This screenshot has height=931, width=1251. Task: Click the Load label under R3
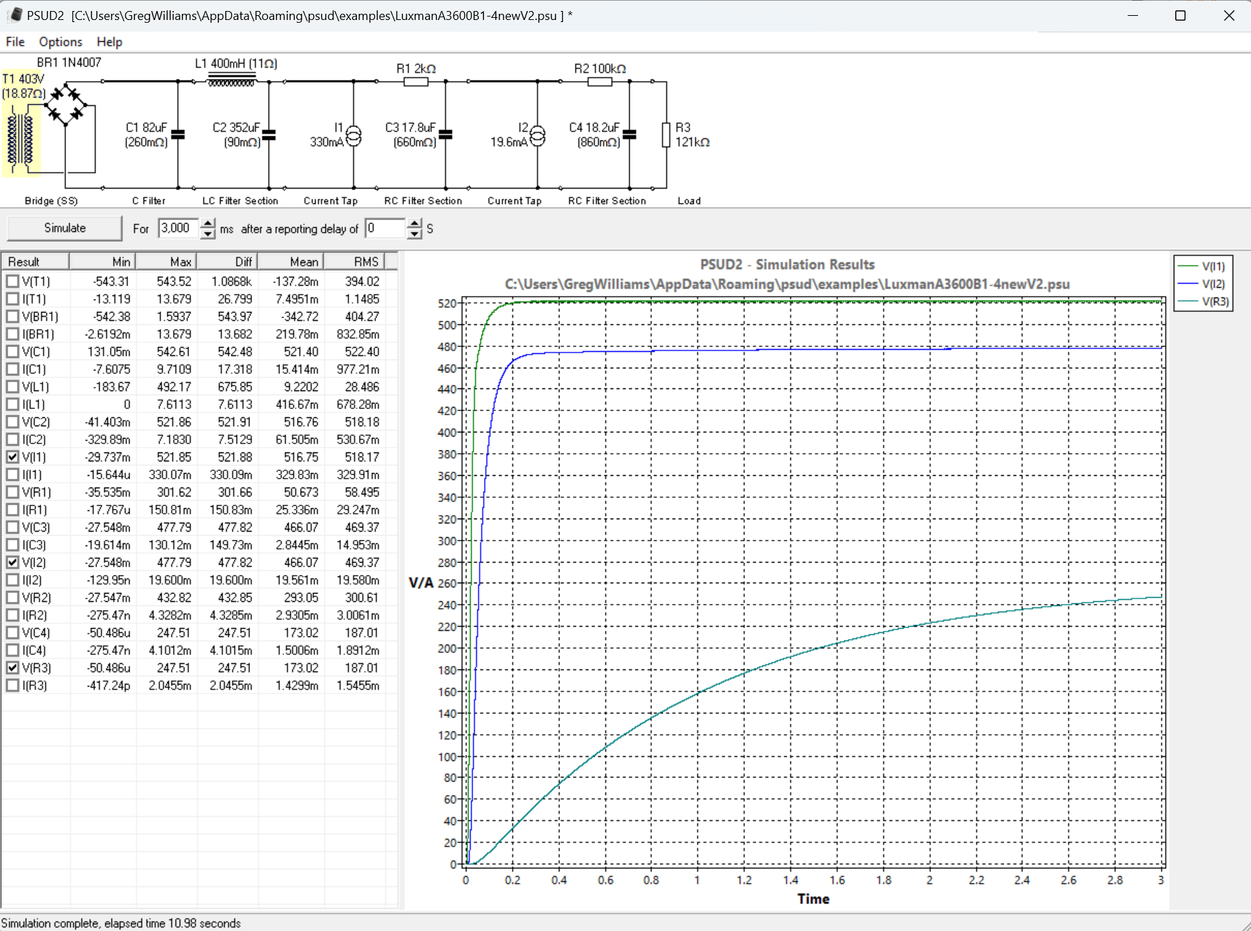point(689,201)
